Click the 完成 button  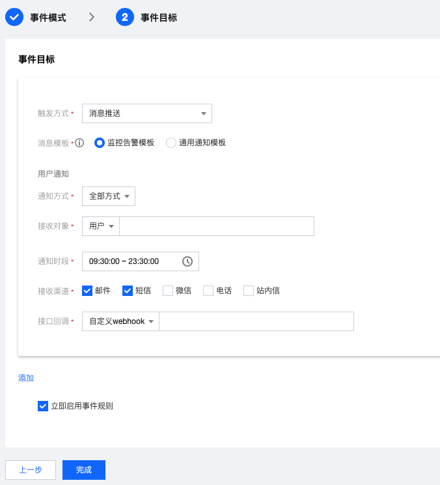point(84,470)
